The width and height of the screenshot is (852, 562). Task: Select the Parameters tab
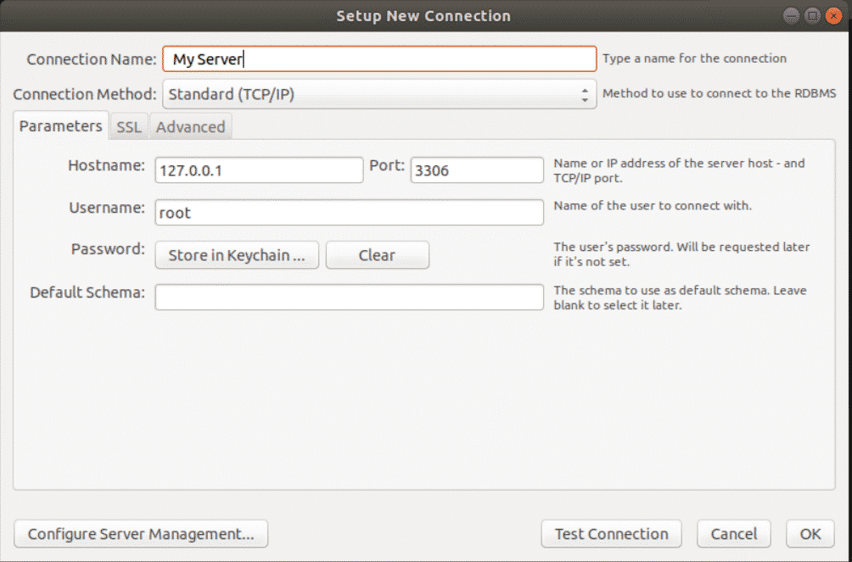pyautogui.click(x=59, y=125)
